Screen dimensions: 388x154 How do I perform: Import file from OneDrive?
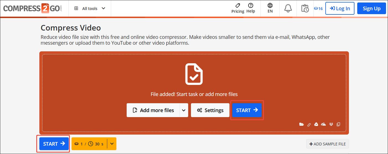tap(323, 124)
